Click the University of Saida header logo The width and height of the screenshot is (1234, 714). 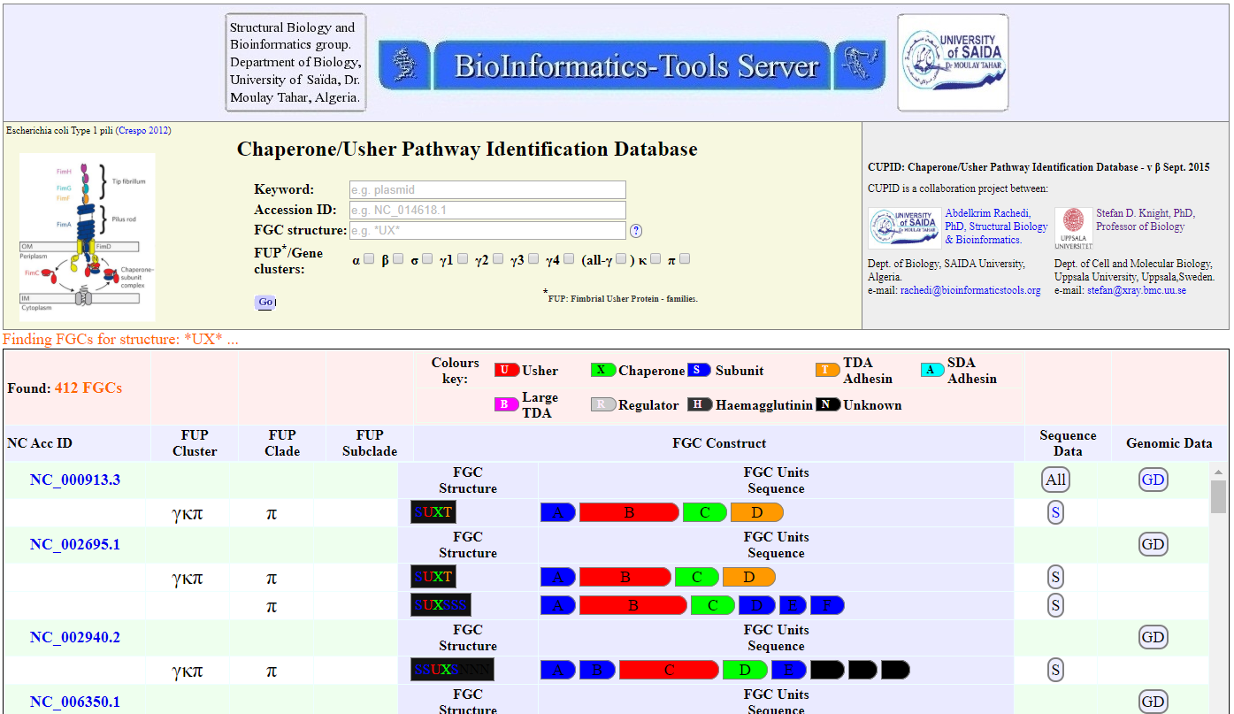[x=953, y=63]
